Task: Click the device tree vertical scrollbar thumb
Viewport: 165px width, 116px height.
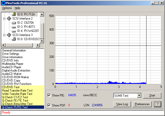Action: [42, 31]
